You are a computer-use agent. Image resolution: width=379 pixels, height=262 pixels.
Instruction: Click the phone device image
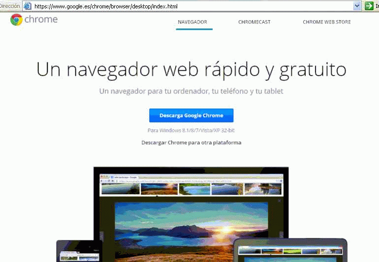[79, 251]
